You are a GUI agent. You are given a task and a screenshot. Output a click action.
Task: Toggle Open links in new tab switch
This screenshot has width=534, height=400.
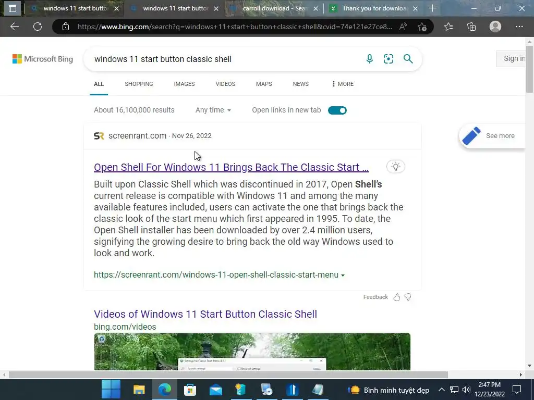point(337,110)
